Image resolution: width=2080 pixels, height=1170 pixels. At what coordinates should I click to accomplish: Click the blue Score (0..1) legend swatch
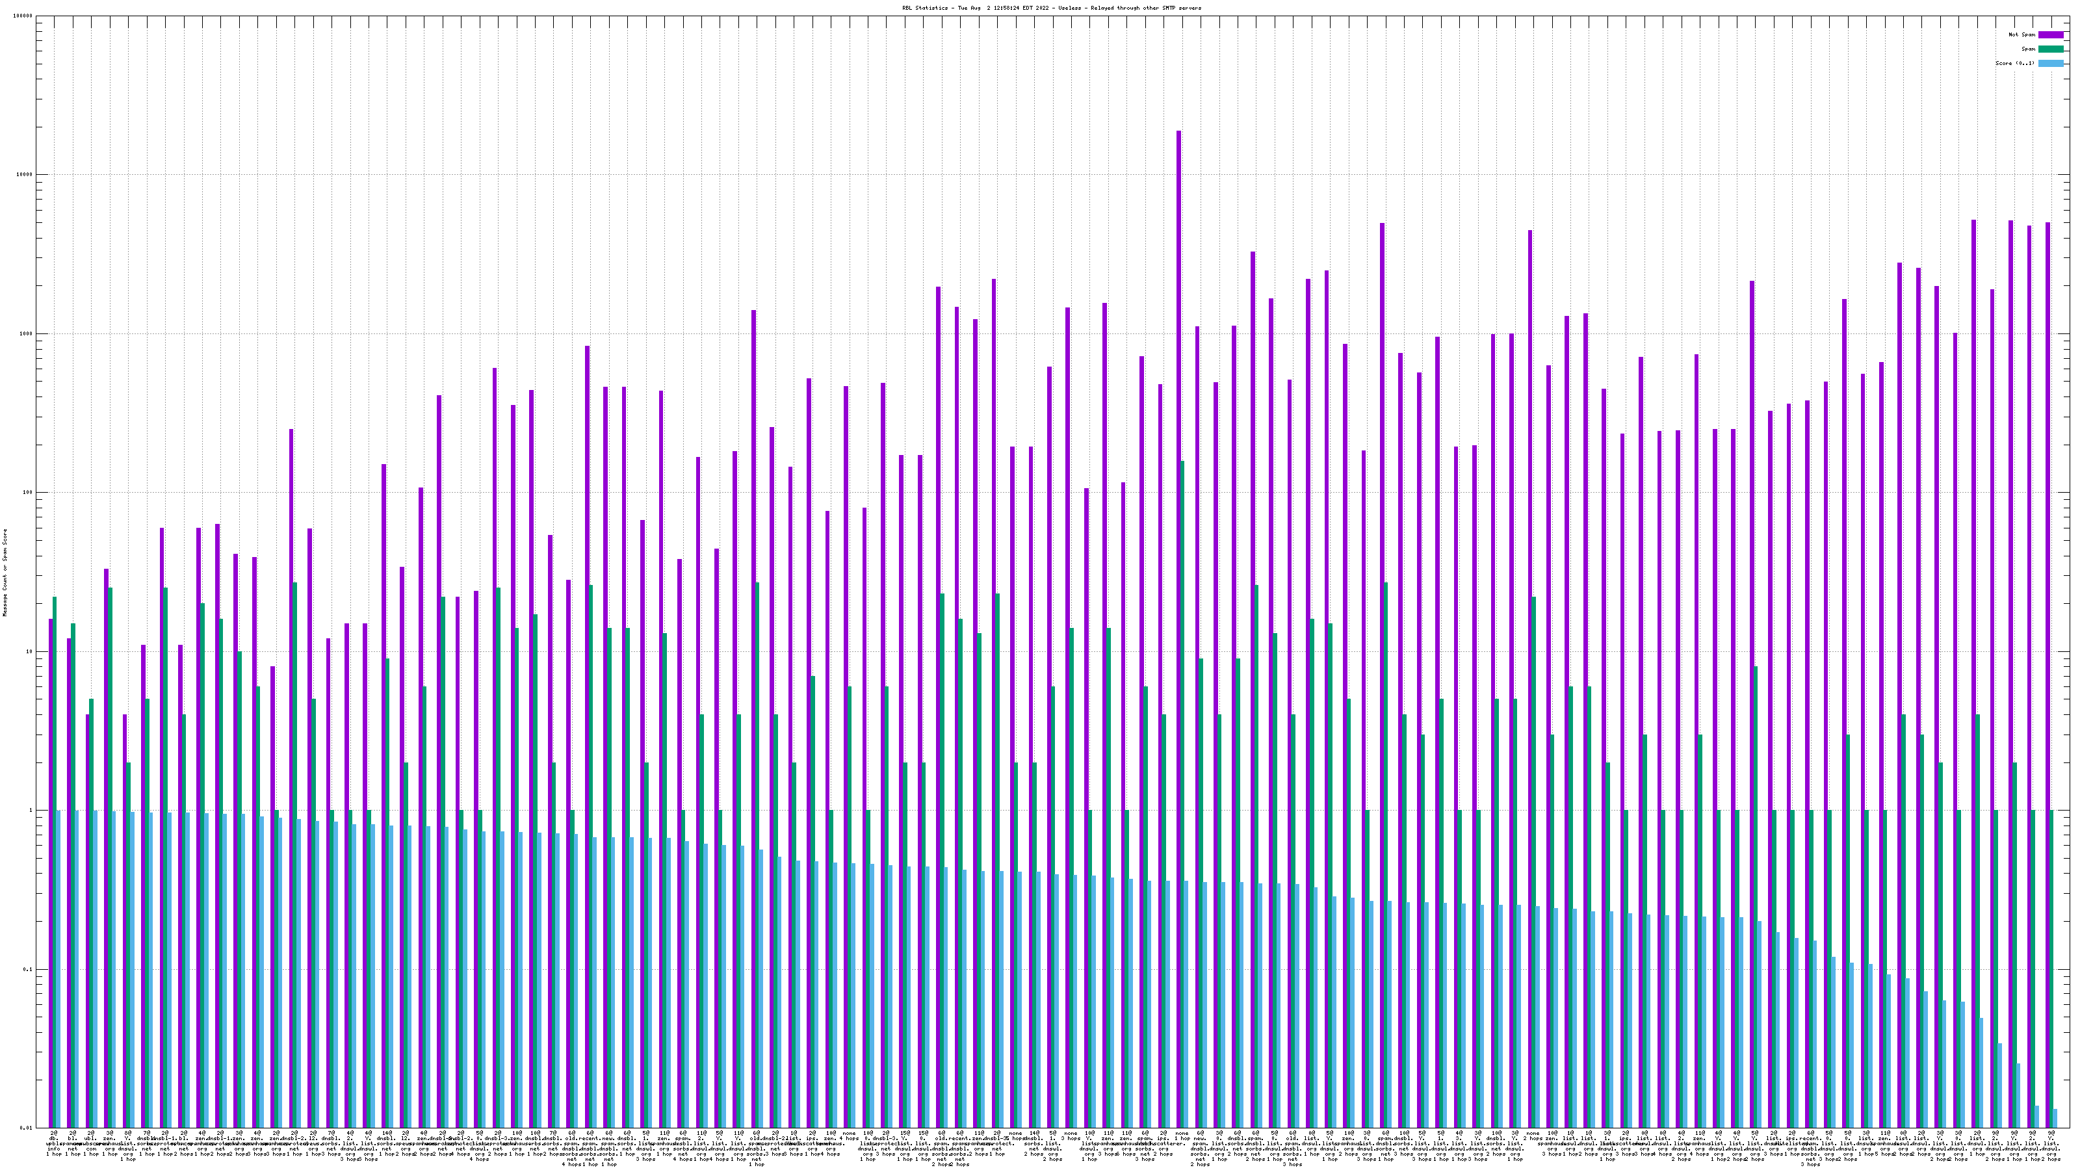click(2050, 63)
